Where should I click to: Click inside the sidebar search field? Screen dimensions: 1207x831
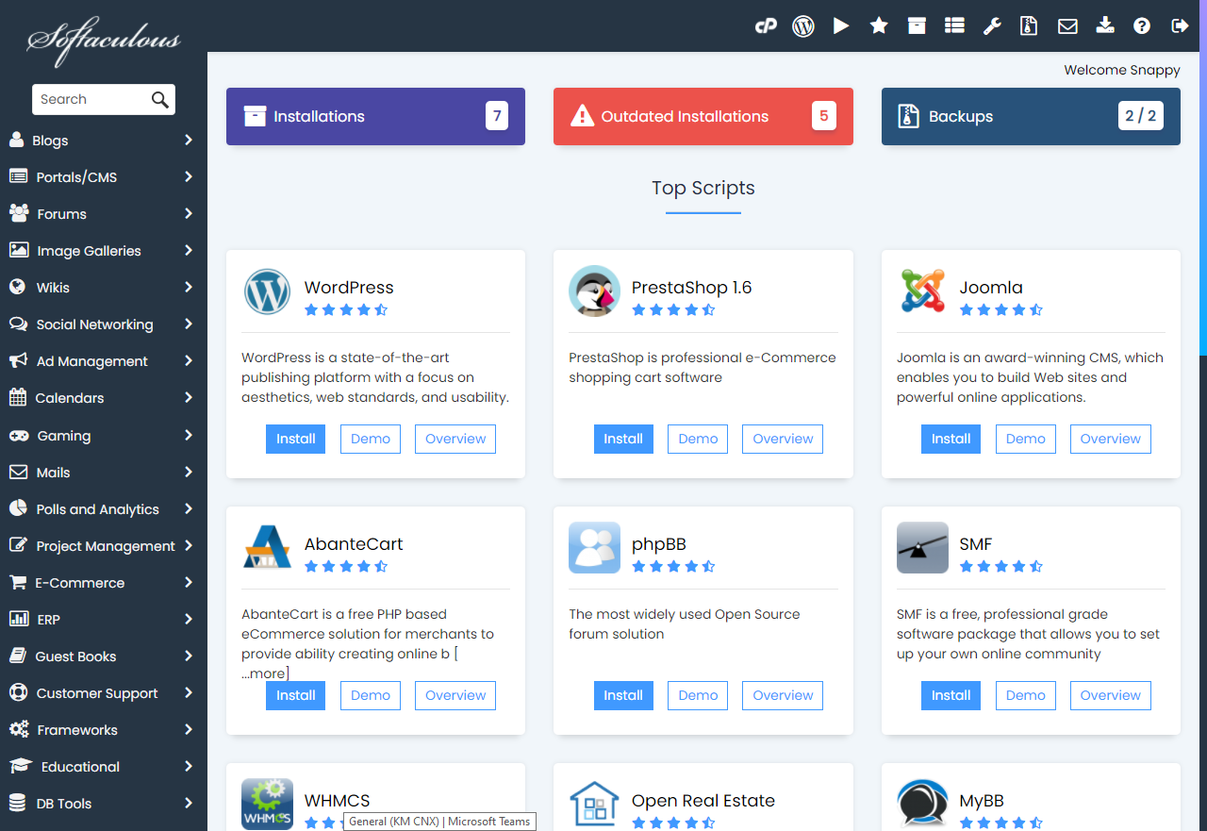(x=94, y=99)
